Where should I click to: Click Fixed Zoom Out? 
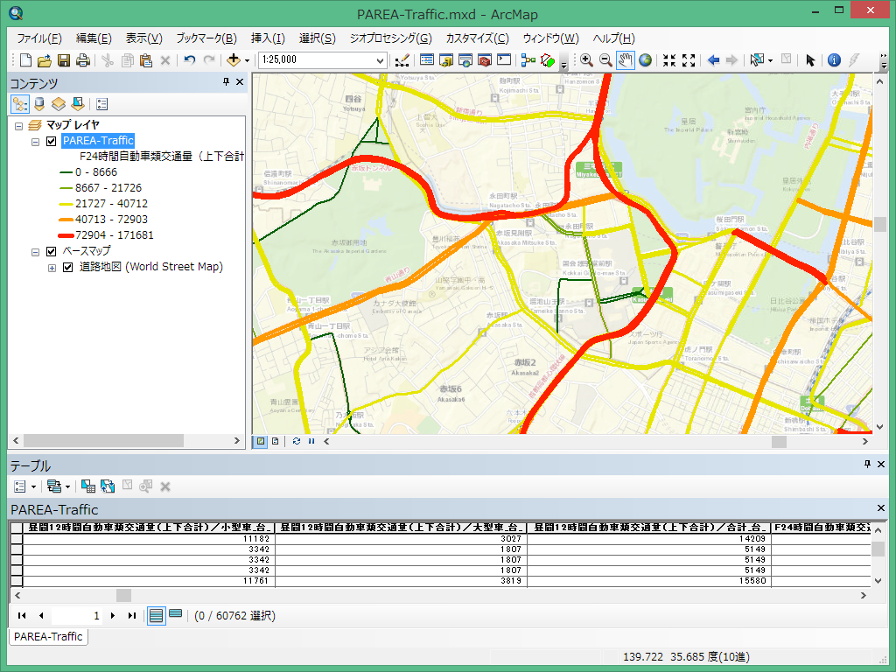(x=689, y=60)
